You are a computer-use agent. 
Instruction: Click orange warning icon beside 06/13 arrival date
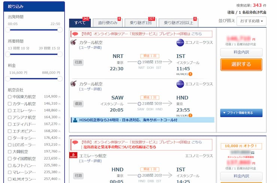[x=190, y=115]
